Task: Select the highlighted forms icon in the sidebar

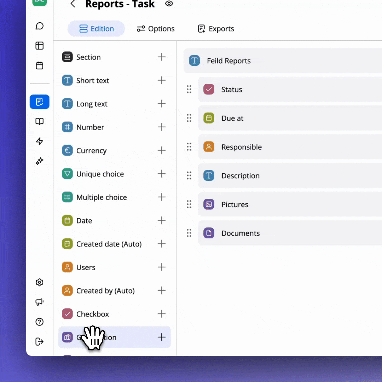Action: pyautogui.click(x=39, y=102)
